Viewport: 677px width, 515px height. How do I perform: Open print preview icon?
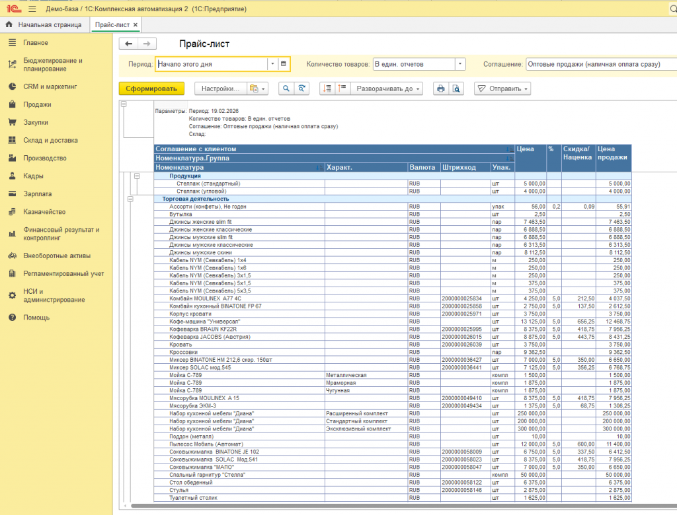click(456, 88)
